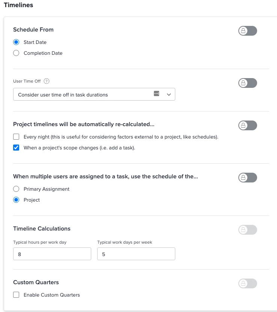Toggle the Schedule From lock switch
The image size is (277, 312).
(x=247, y=31)
